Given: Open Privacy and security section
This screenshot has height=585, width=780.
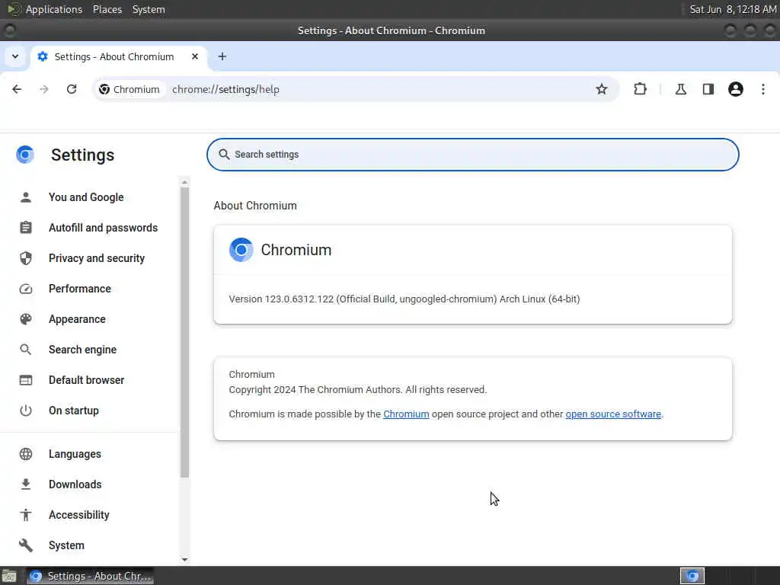Looking at the screenshot, I should click(97, 258).
